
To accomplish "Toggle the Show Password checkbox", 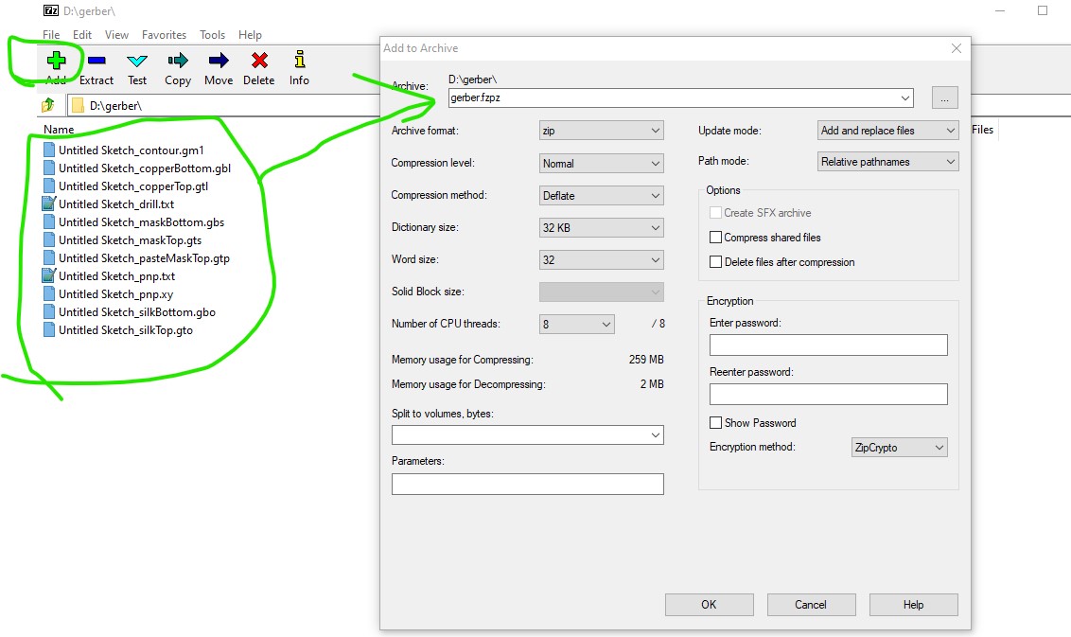I will click(716, 422).
